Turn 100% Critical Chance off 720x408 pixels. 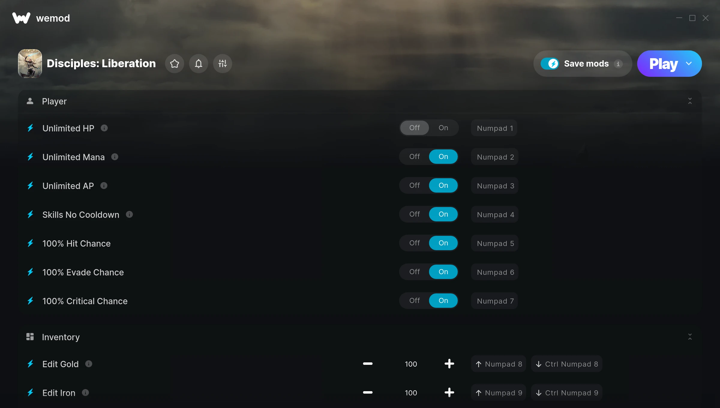pos(415,301)
